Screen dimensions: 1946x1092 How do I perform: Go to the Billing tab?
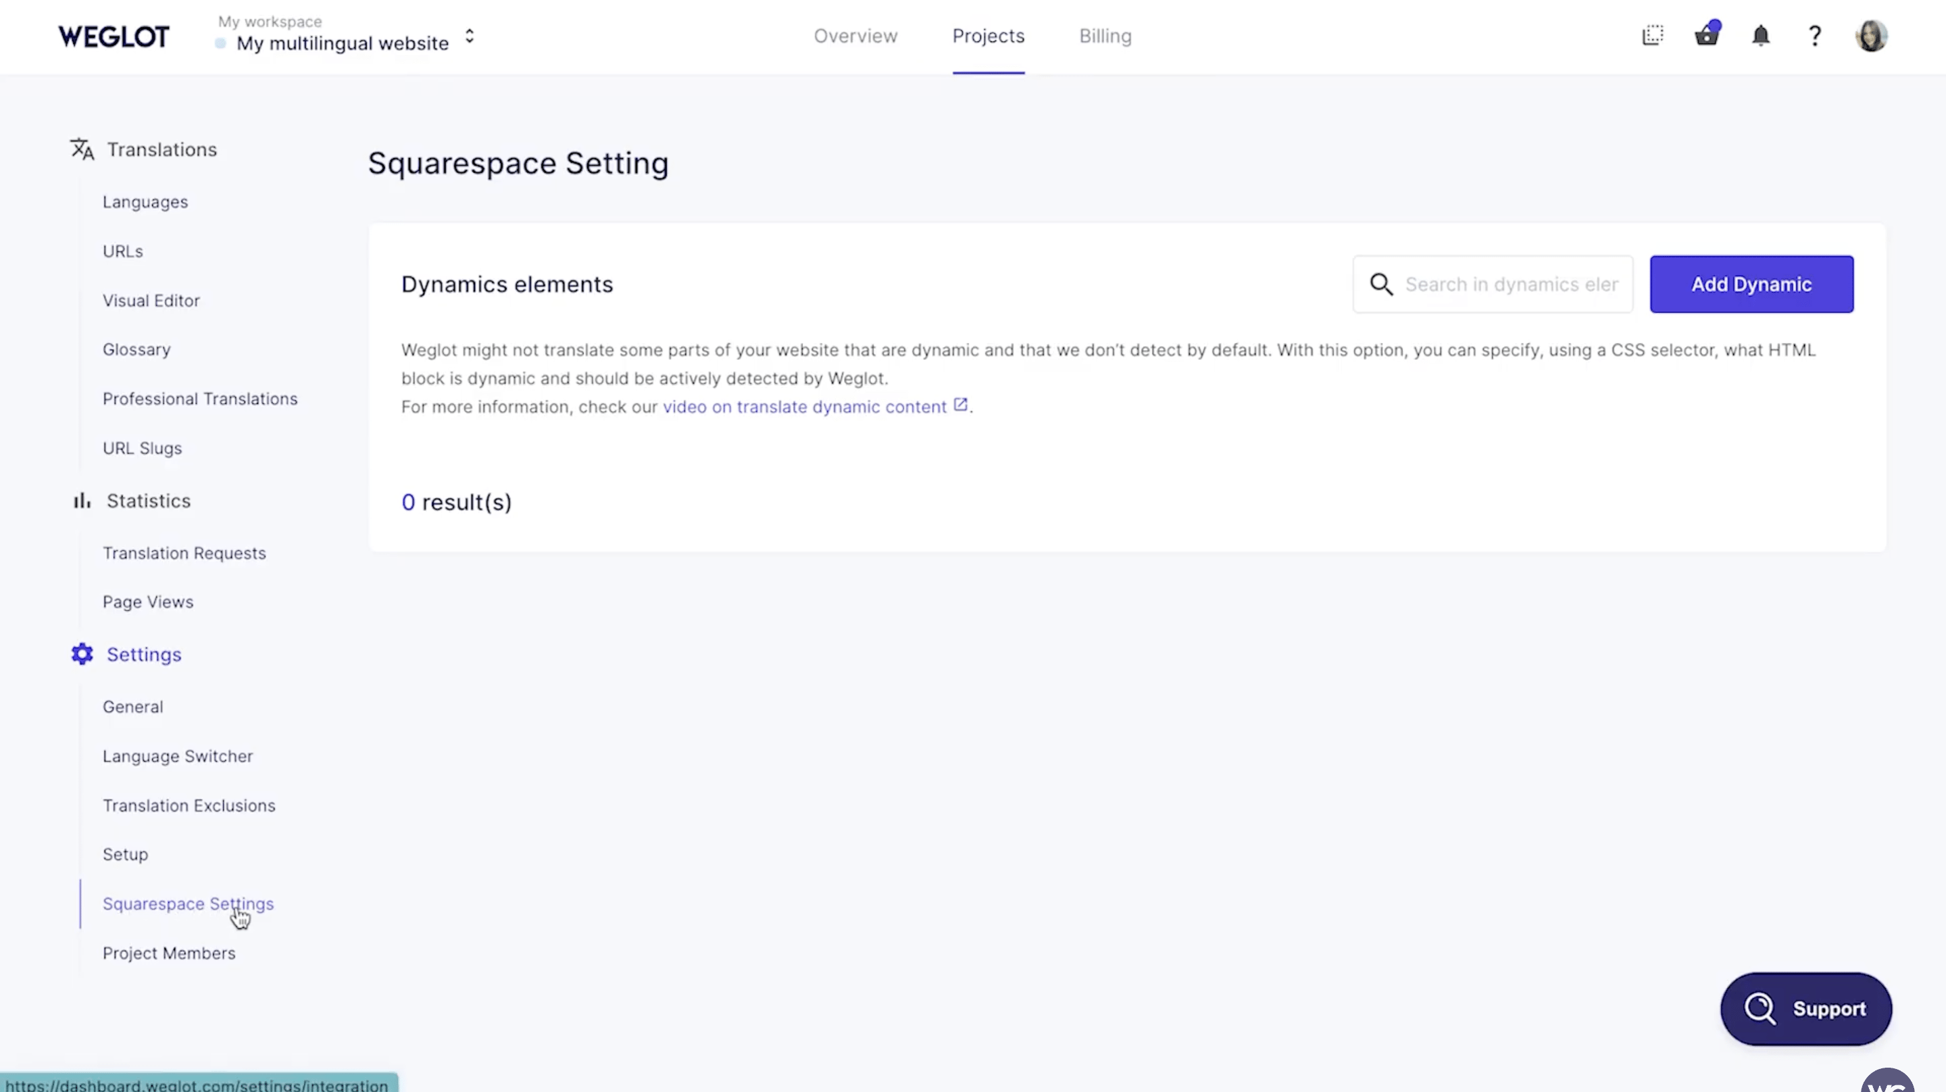point(1105,36)
